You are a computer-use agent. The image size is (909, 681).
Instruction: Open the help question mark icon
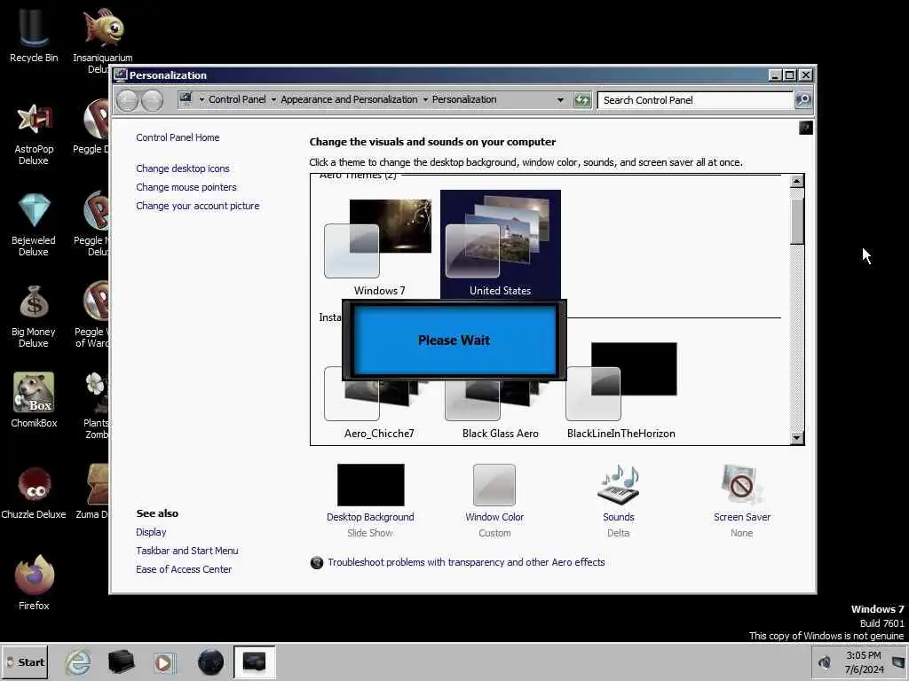(806, 128)
